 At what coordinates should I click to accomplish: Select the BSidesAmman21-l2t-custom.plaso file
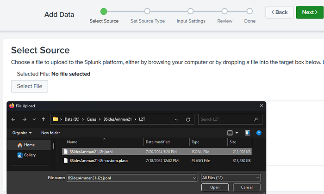(157, 161)
